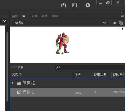
Task: Focus the library search field
Action: pyautogui.click(x=89, y=67)
